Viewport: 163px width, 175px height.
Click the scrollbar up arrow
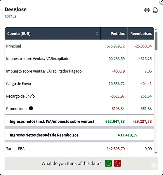pos(156,29)
